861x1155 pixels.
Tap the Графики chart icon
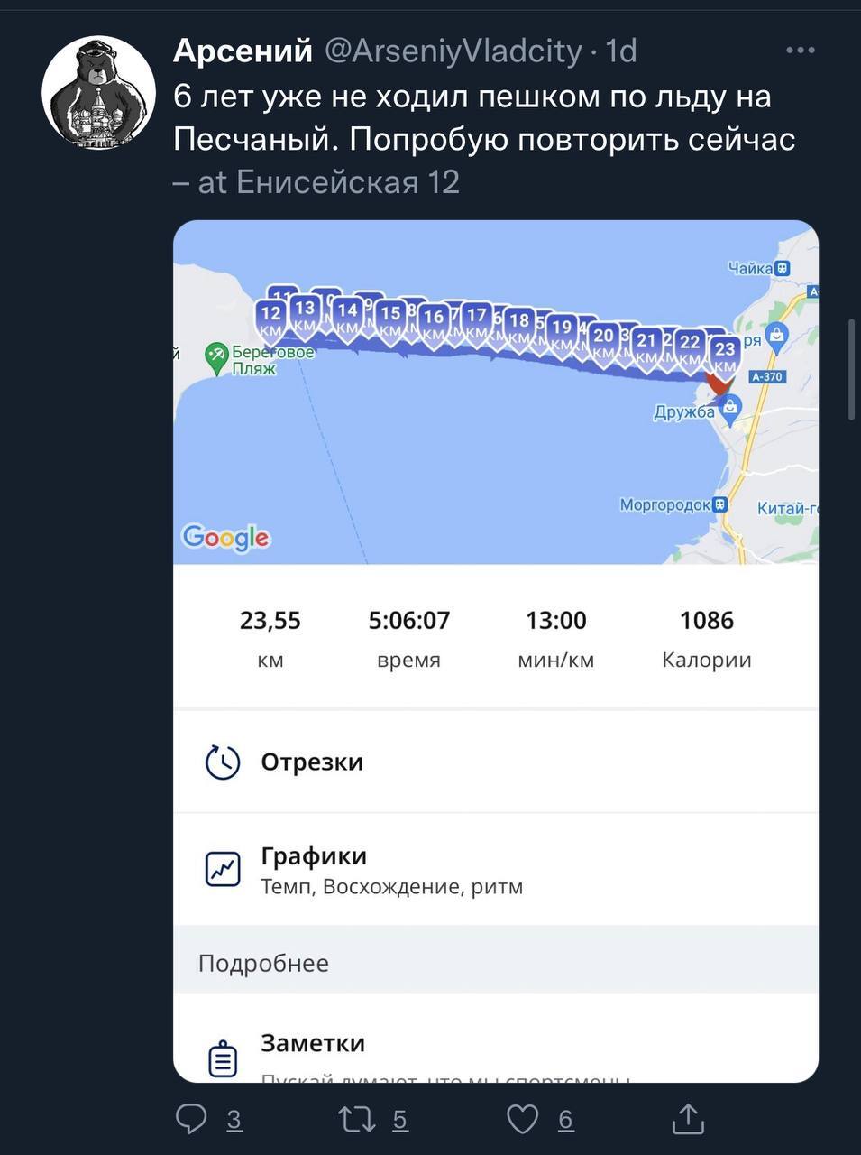223,869
